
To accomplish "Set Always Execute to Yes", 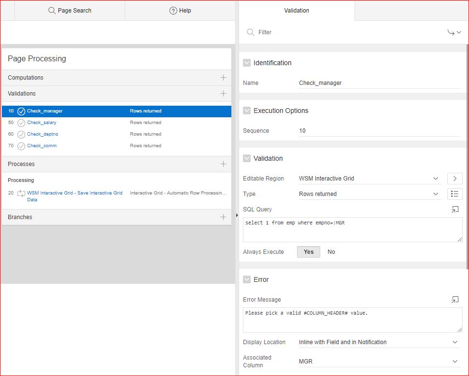I will pyautogui.click(x=308, y=252).
